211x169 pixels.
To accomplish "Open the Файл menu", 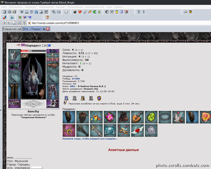I will [x=4, y=7].
